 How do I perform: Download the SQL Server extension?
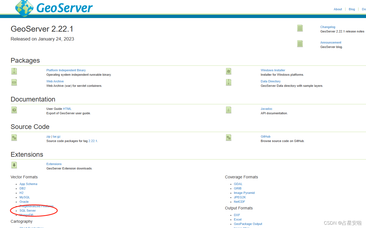click(x=27, y=211)
